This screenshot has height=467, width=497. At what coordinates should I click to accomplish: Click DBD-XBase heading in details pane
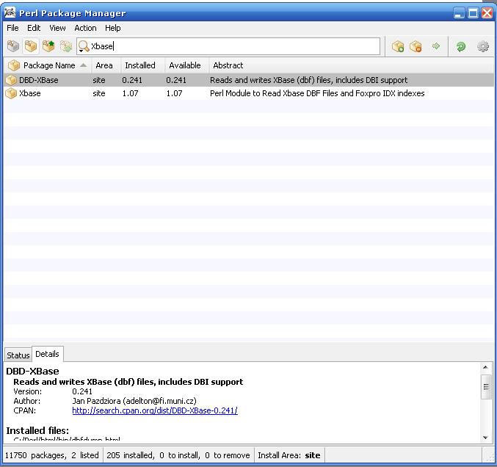pos(32,371)
